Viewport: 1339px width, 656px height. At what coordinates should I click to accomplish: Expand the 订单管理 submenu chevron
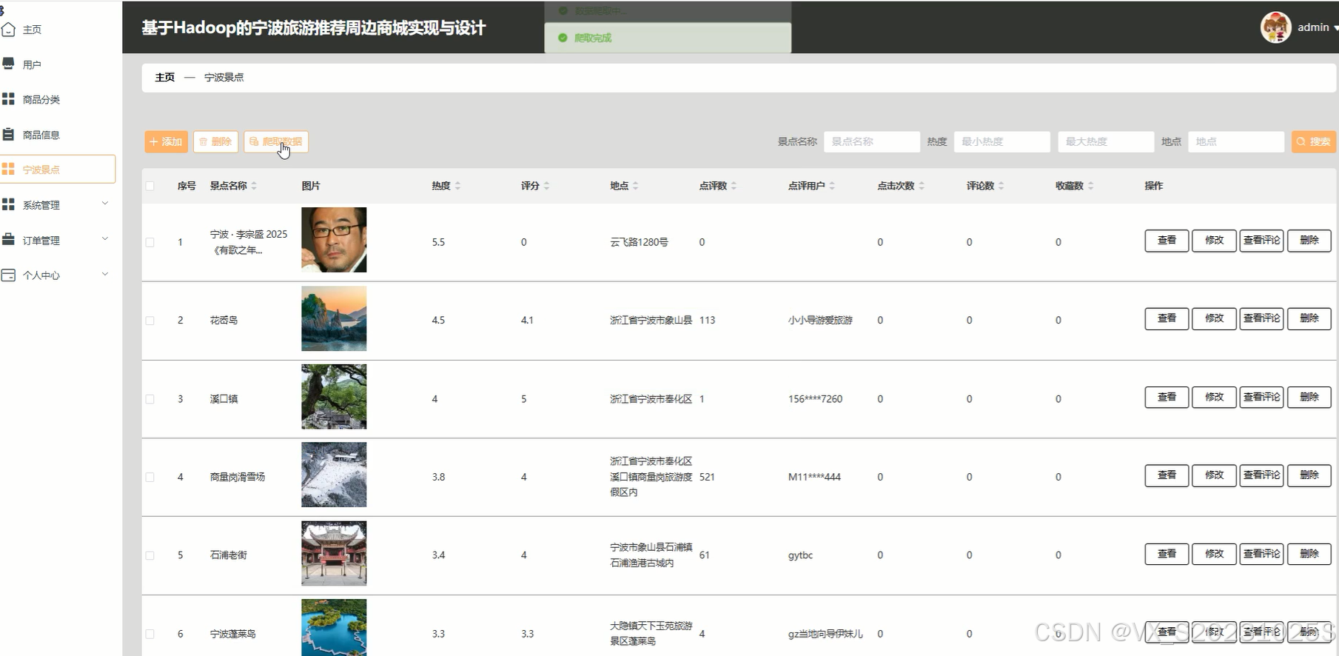pos(105,238)
